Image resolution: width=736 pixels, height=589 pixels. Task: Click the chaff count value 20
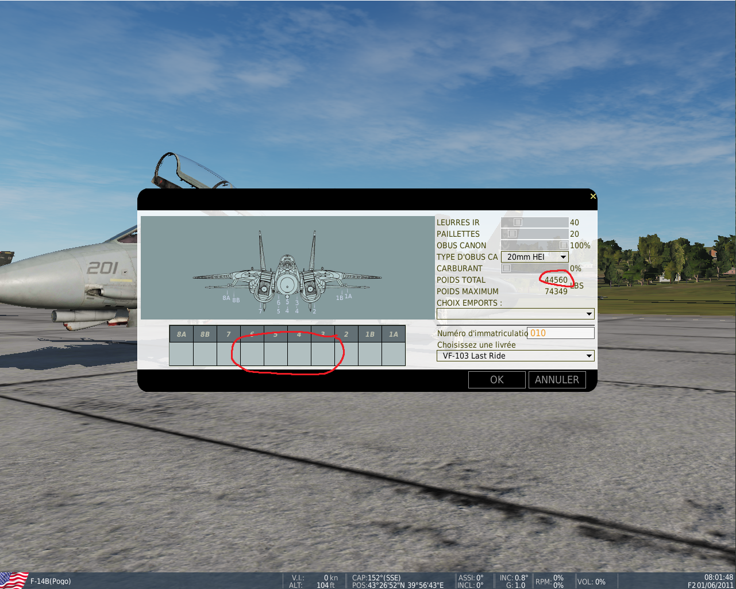575,234
